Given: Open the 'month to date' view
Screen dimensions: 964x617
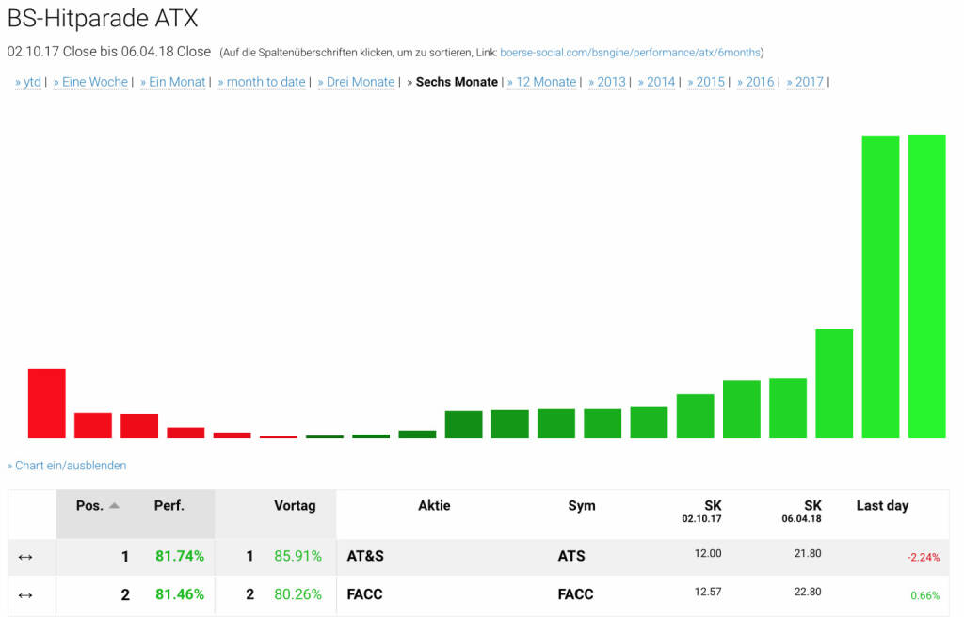Looking at the screenshot, I should click(262, 82).
